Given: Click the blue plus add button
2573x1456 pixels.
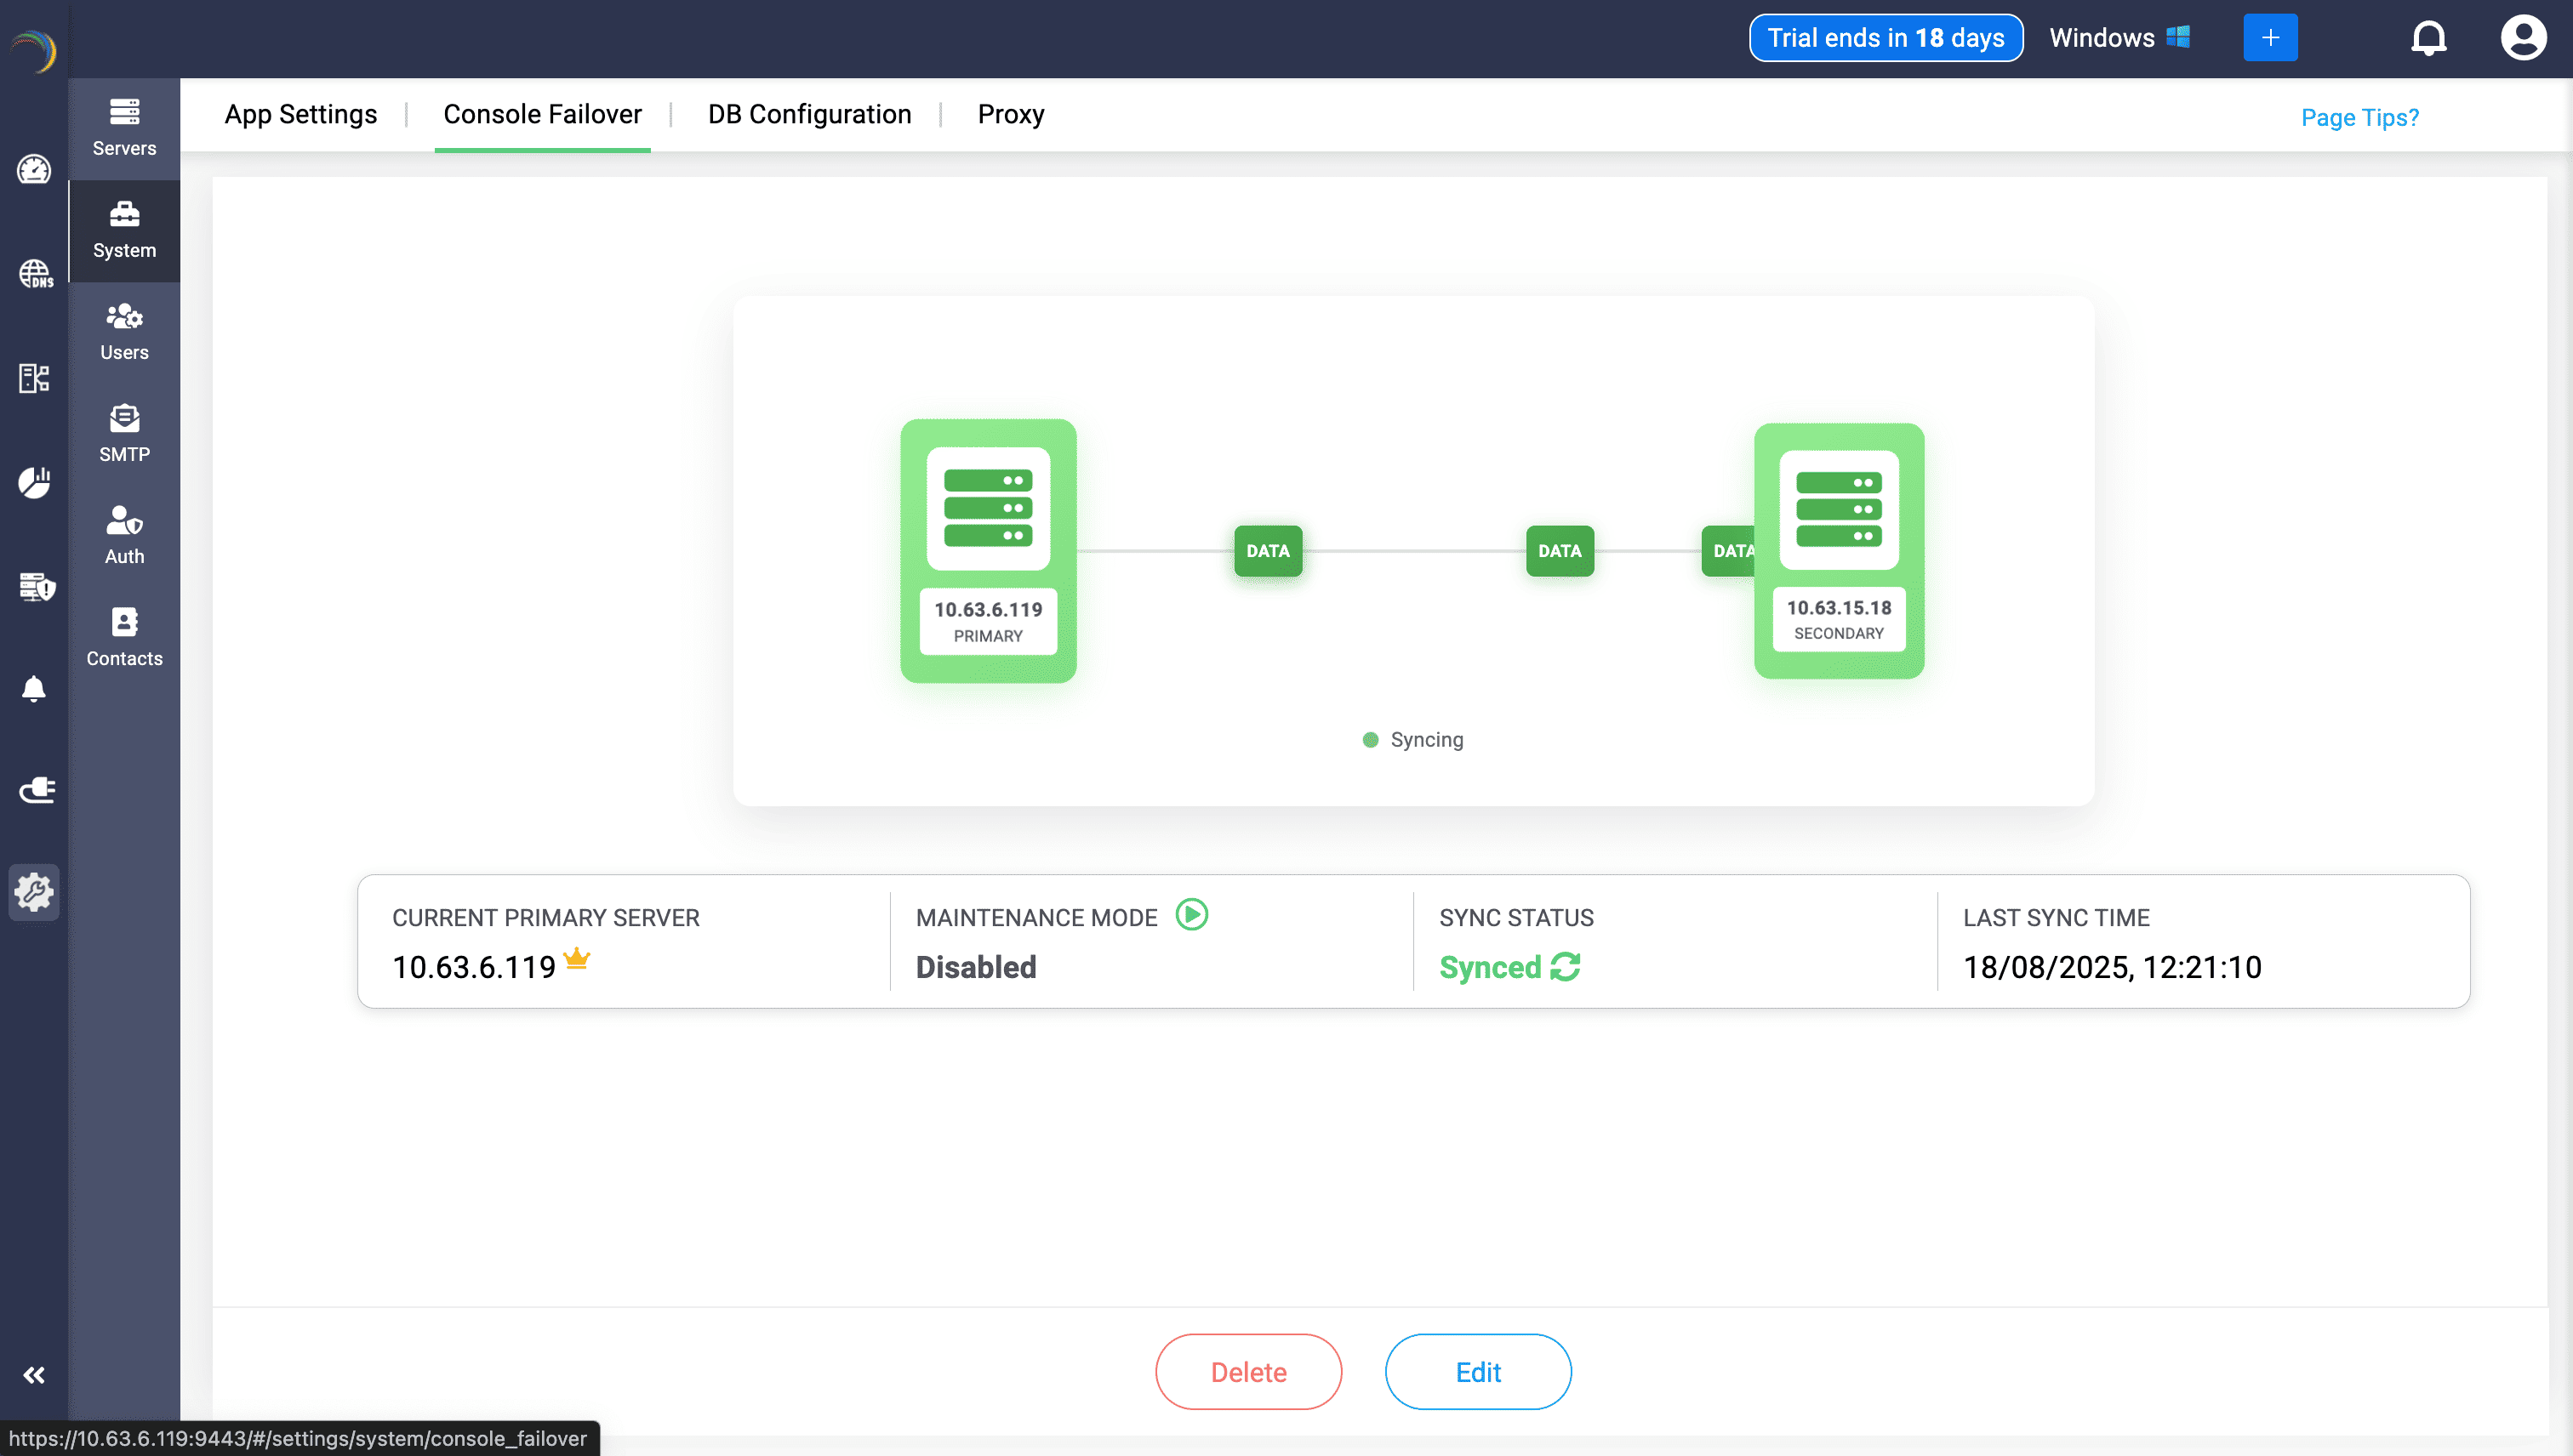Looking at the screenshot, I should tap(2270, 38).
